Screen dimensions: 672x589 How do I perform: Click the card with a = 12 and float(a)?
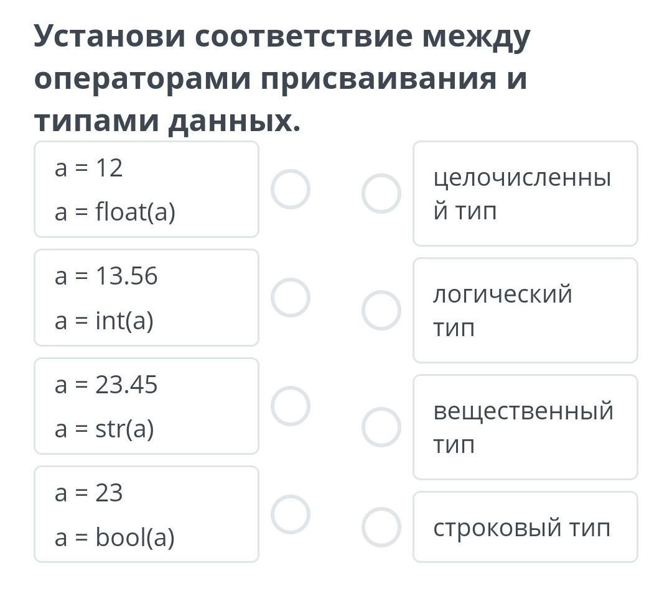coord(147,189)
